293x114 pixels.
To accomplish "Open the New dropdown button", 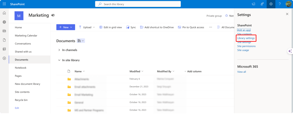I will click(x=66, y=27).
